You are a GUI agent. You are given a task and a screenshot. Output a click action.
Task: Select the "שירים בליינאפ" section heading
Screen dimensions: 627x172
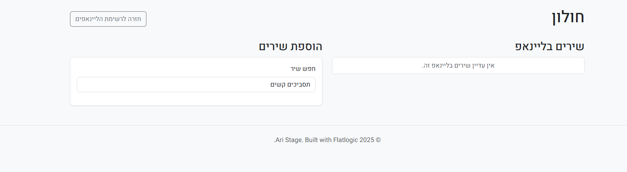(549, 46)
